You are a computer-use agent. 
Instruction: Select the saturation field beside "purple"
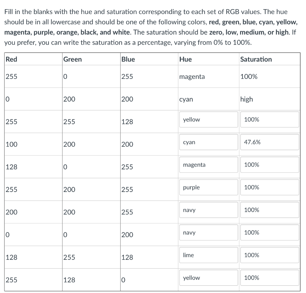[269, 187]
